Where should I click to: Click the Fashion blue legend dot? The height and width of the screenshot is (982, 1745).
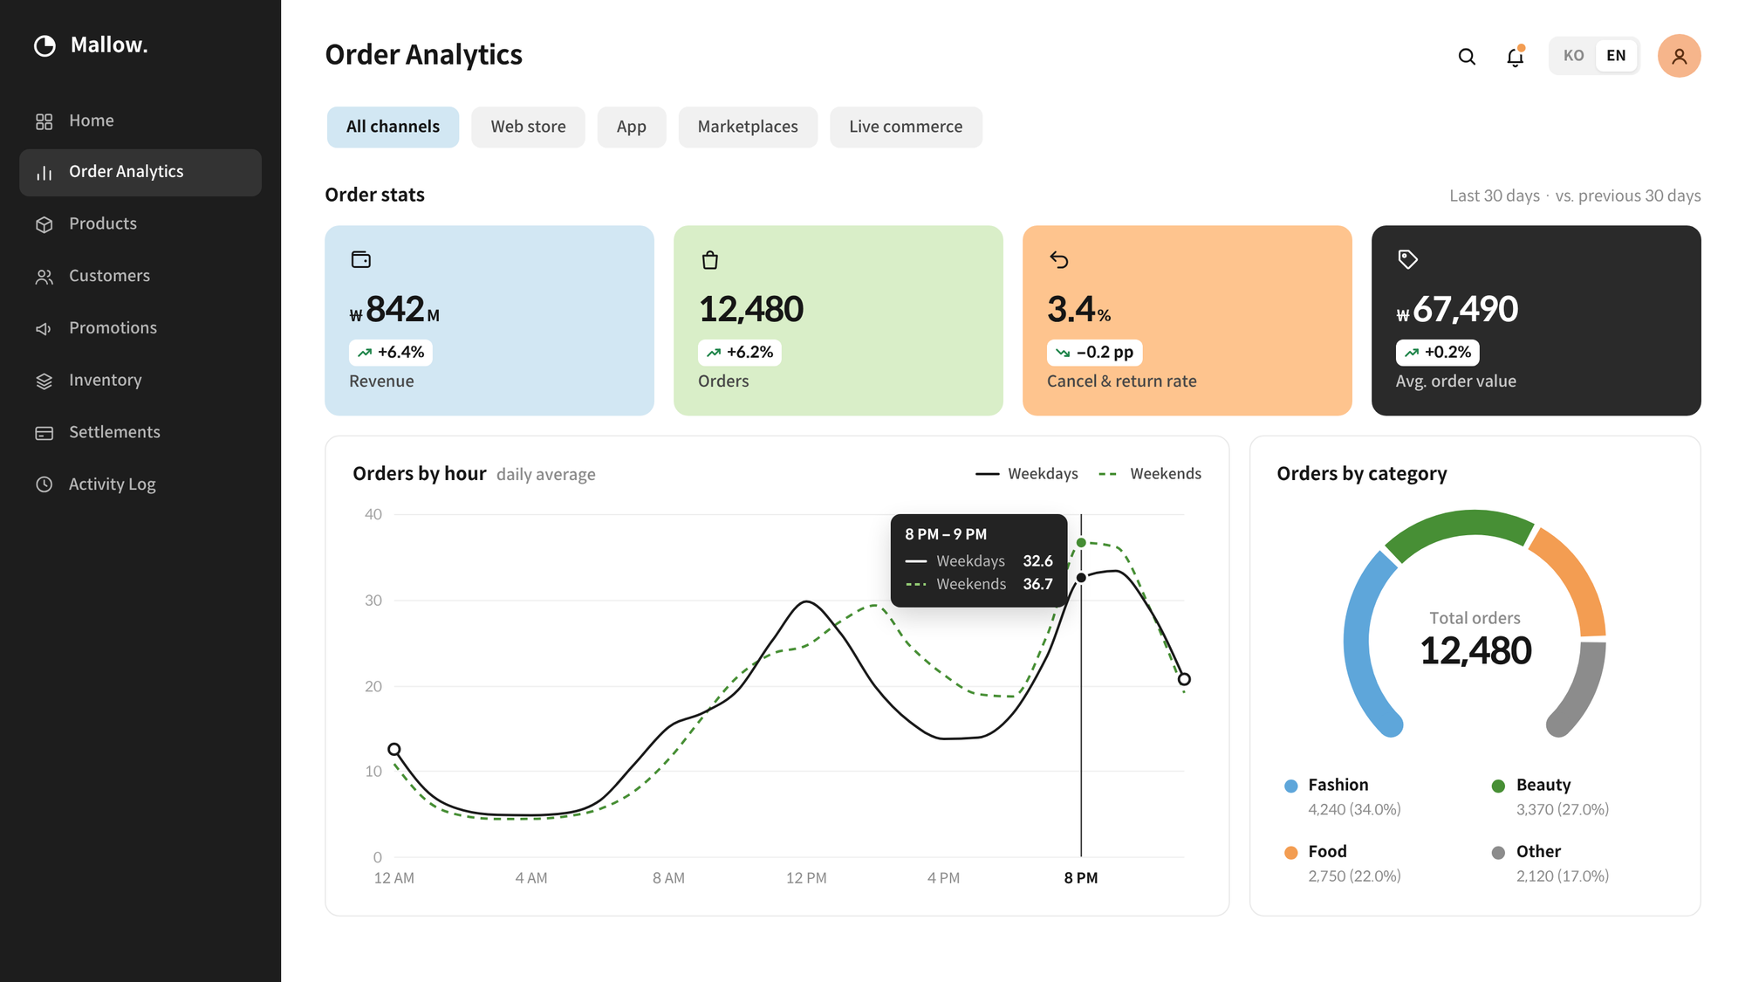pos(1290,786)
